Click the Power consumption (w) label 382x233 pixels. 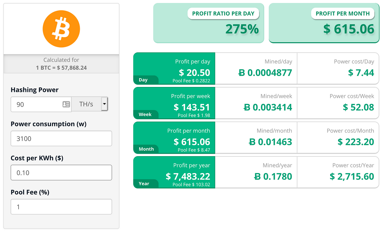coord(49,124)
